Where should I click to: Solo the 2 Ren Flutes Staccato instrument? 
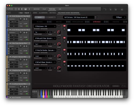(x=27, y=46)
